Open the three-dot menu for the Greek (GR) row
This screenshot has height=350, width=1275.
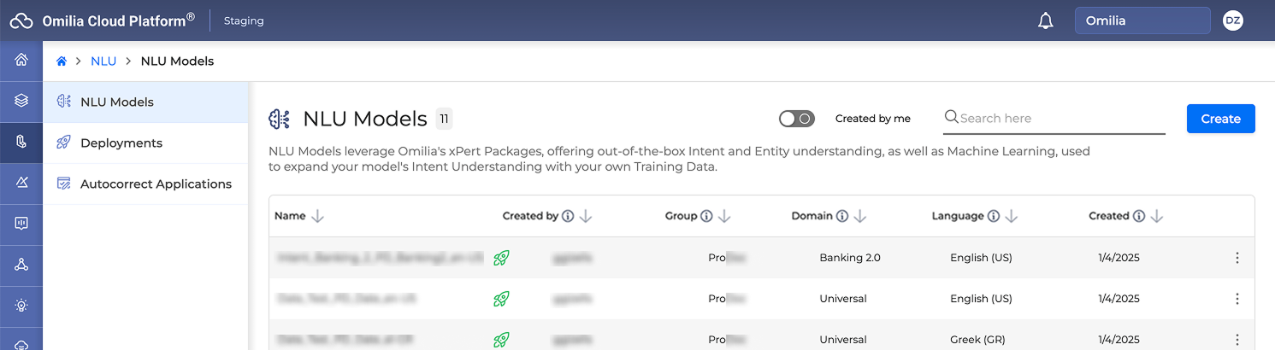pos(1237,340)
